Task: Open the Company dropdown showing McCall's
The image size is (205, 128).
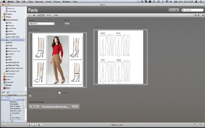Action: pos(42,23)
